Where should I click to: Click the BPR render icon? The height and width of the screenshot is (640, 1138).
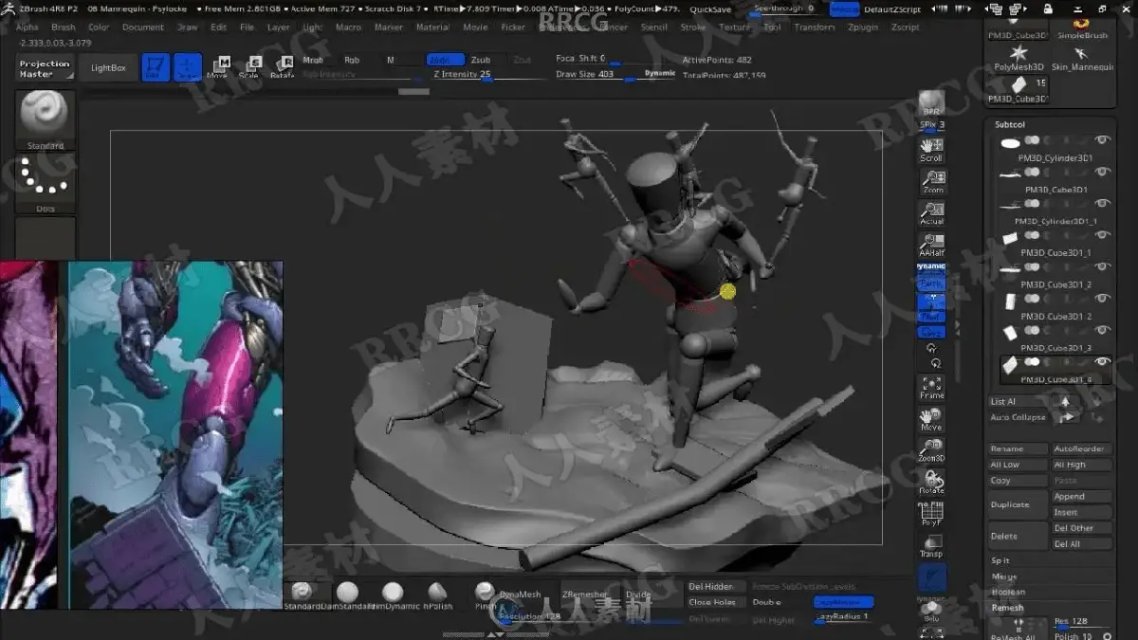point(931,104)
